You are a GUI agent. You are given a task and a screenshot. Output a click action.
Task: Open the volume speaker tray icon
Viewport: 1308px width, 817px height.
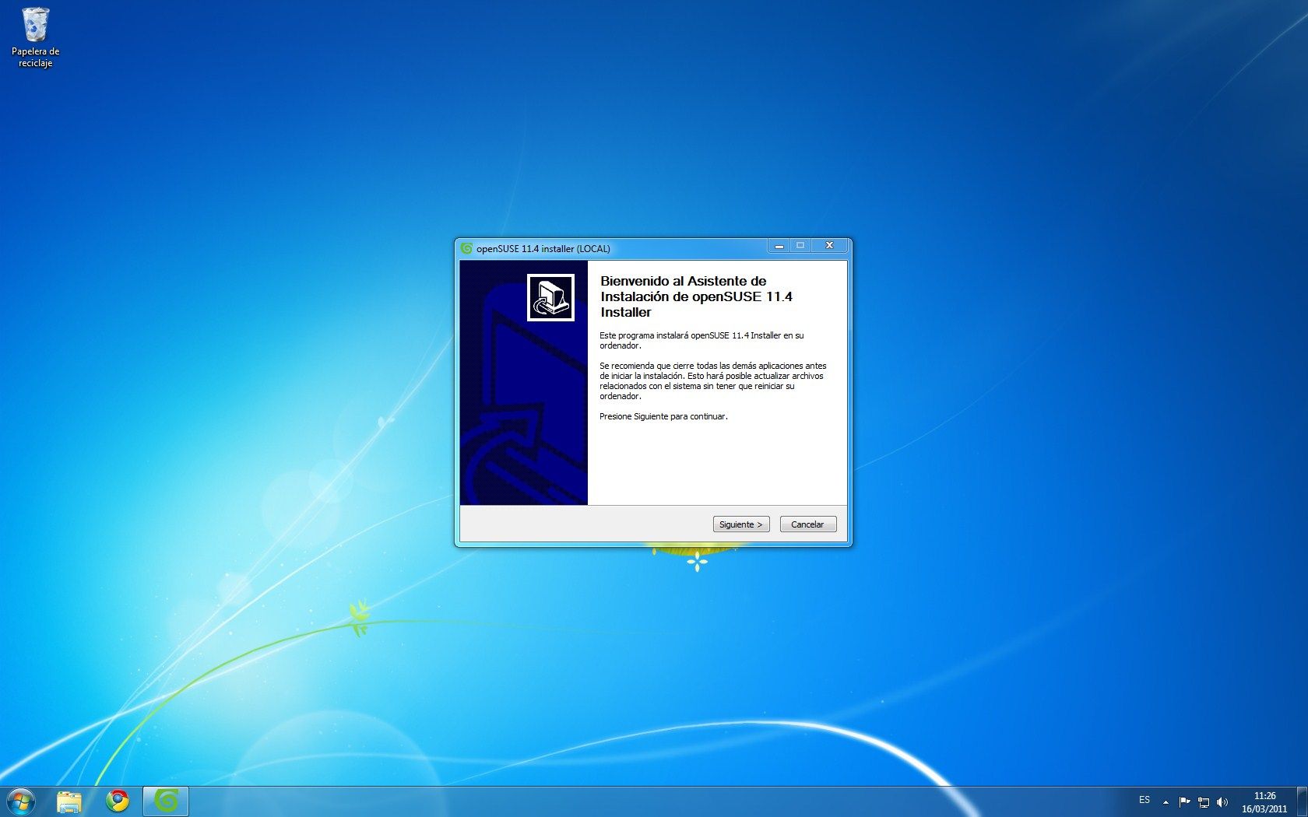(1222, 801)
